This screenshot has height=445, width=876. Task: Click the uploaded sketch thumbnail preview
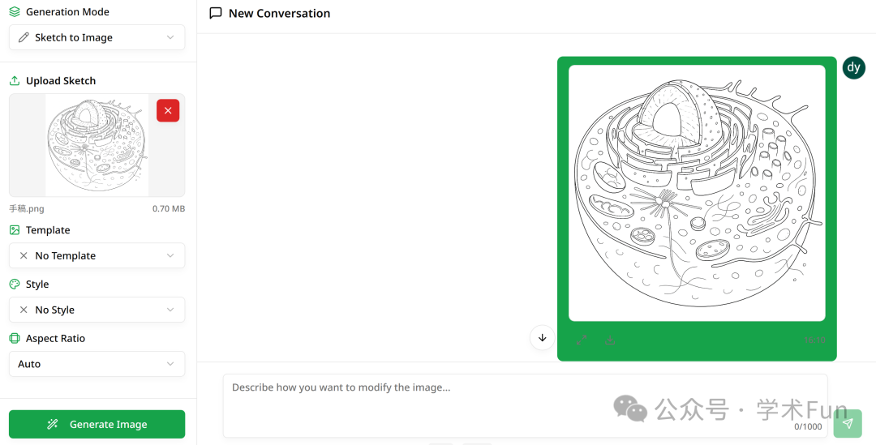tap(96, 146)
